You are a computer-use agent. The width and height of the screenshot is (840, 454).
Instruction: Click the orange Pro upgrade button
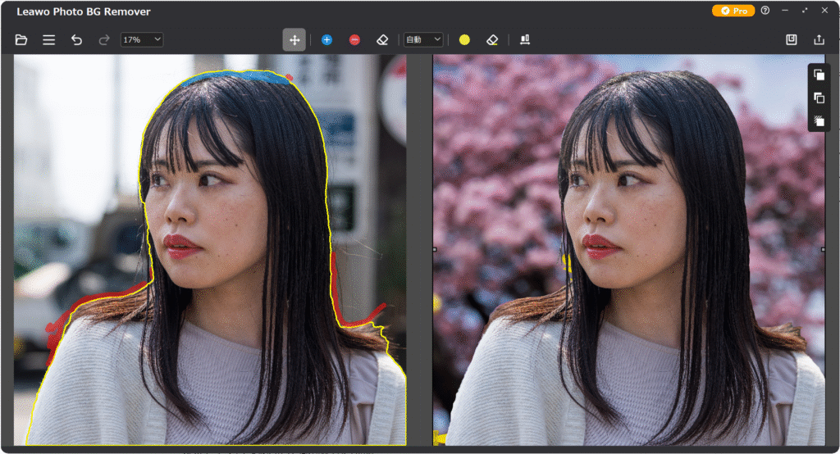coord(733,11)
